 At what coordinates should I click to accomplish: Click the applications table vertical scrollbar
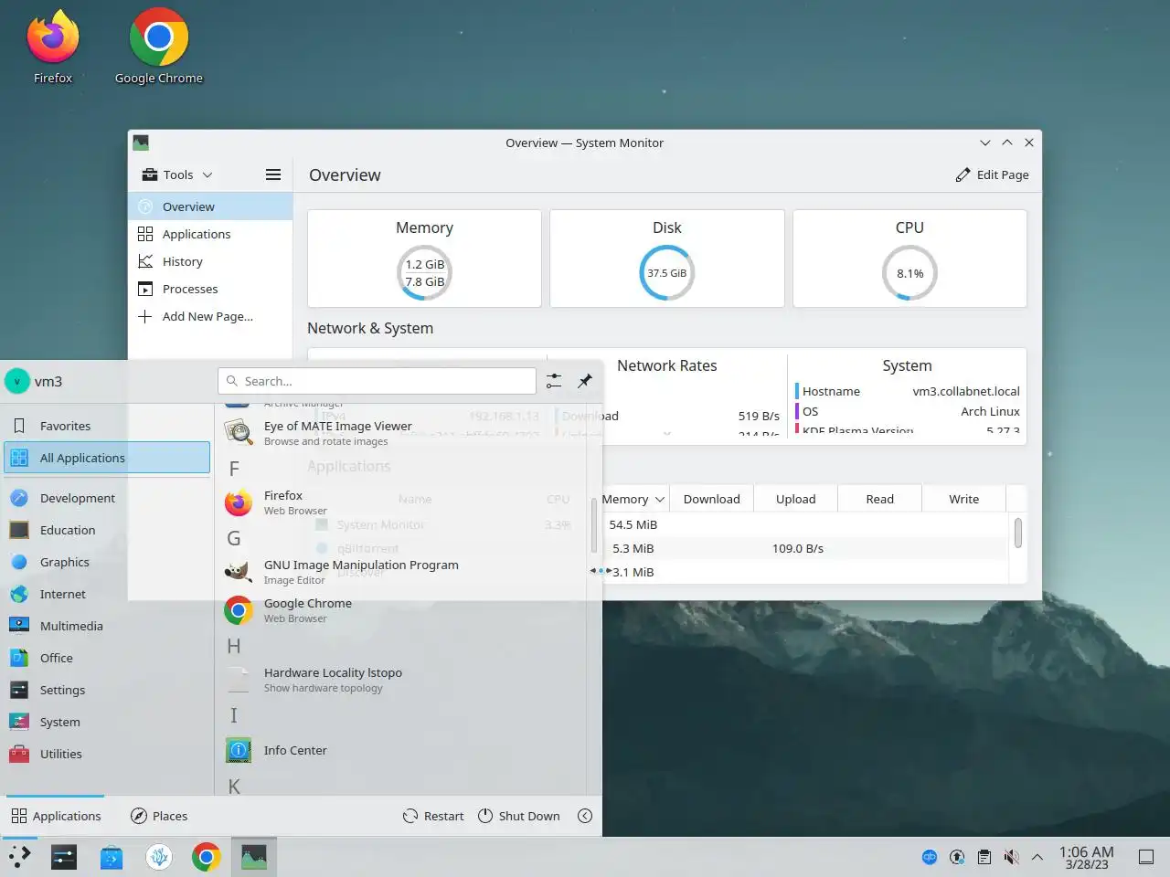pos(1017,533)
